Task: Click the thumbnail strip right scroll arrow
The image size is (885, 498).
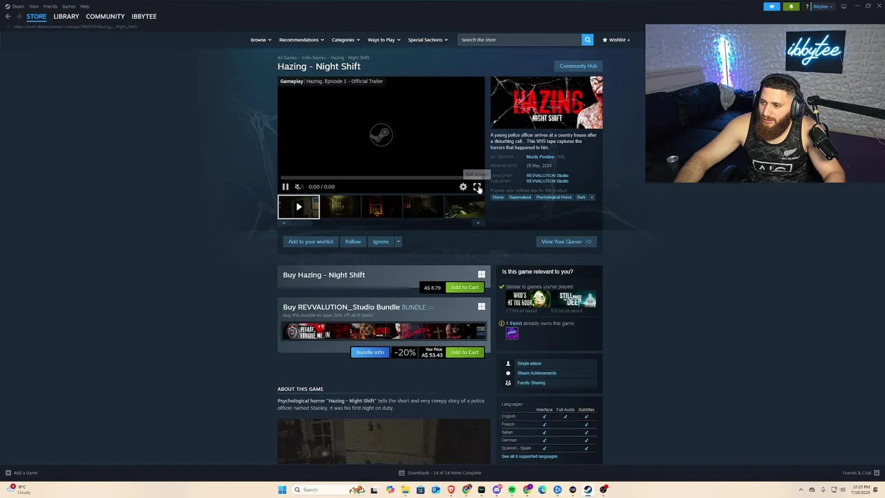Action: pyautogui.click(x=478, y=223)
